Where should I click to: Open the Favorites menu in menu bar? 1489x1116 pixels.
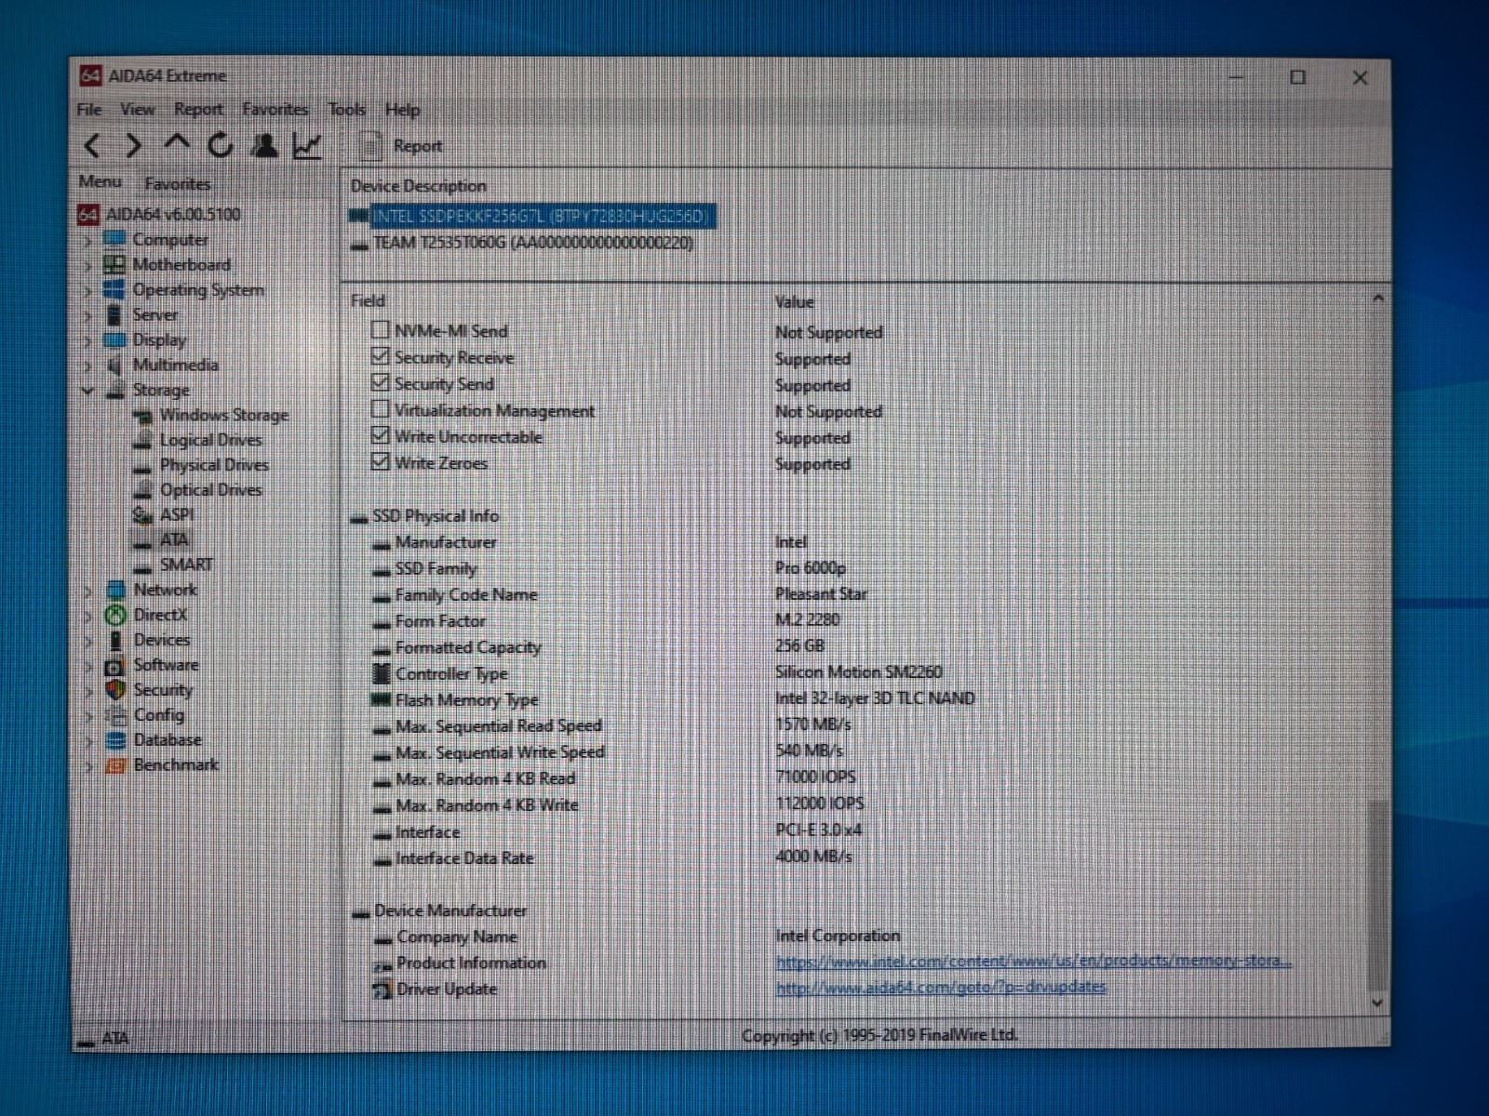[x=275, y=110]
